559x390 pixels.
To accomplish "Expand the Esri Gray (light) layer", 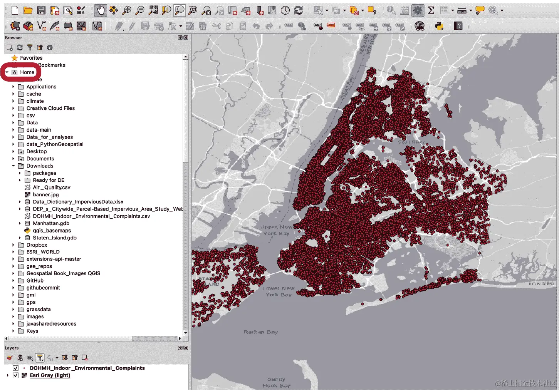I will [x=8, y=375].
